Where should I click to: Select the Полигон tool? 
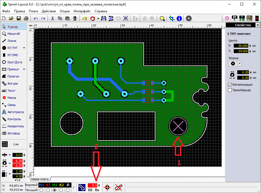pyautogui.click(x=13, y=76)
